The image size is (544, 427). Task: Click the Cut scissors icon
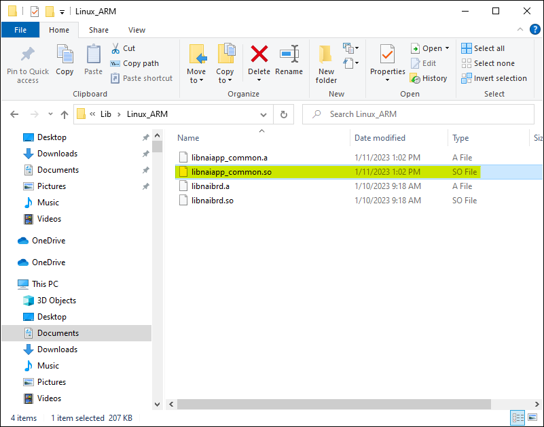(115, 48)
